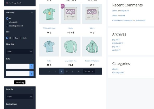The width and height of the screenshot is (154, 109).
Task: Open the first date field calendar icon
Action: coord(31,66)
